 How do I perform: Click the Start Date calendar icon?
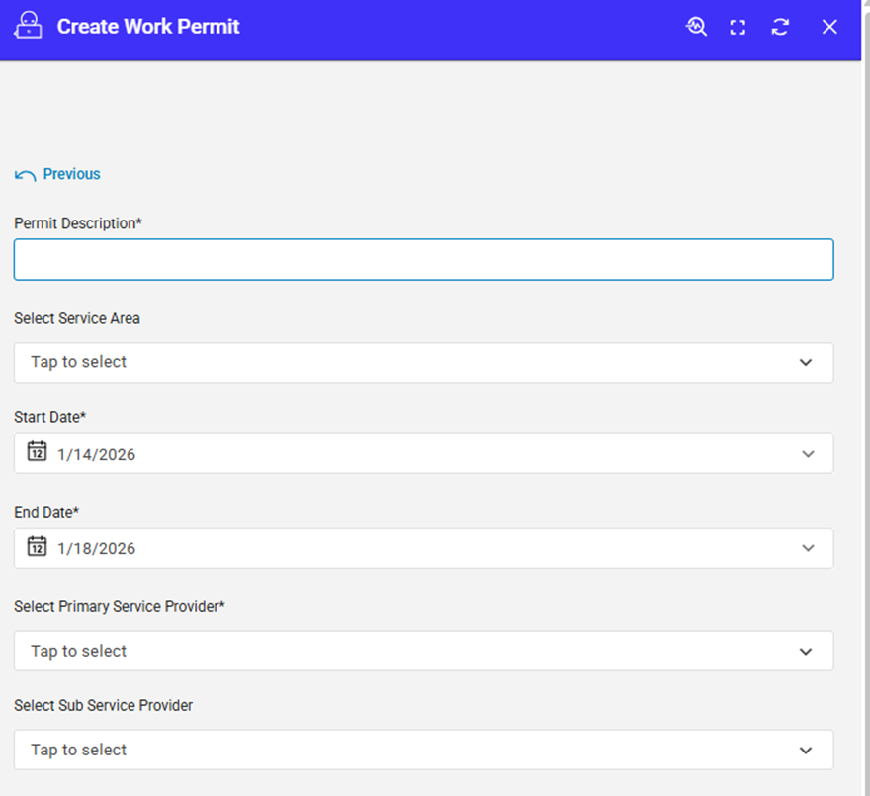tap(37, 451)
